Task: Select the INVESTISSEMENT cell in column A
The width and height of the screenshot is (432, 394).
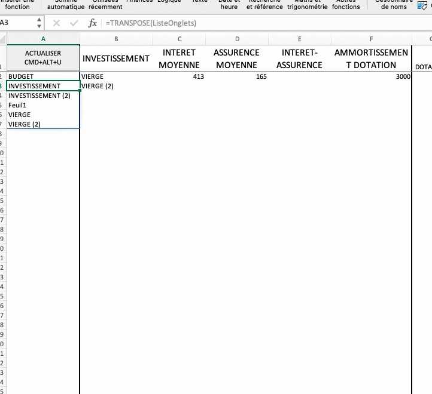Action: (x=43, y=86)
